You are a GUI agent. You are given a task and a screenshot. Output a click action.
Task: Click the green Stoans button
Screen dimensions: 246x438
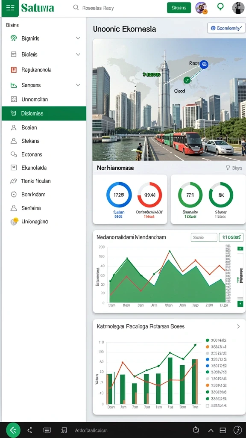coord(179,8)
